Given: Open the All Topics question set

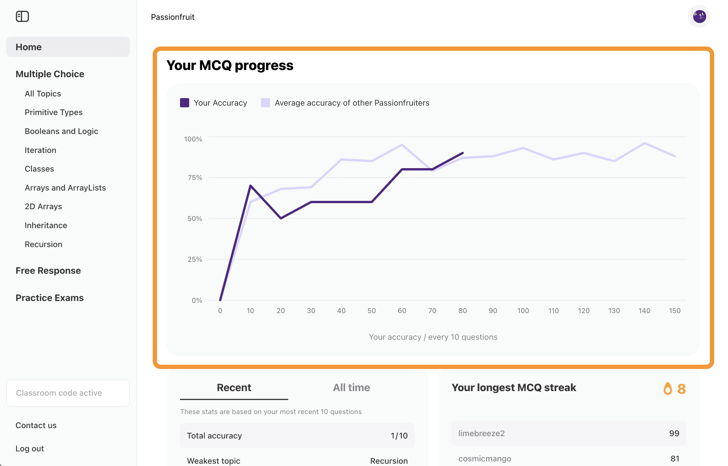Looking at the screenshot, I should [43, 94].
